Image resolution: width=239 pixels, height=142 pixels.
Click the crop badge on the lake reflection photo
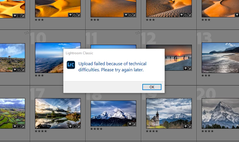pyautogui.click(x=74, y=126)
